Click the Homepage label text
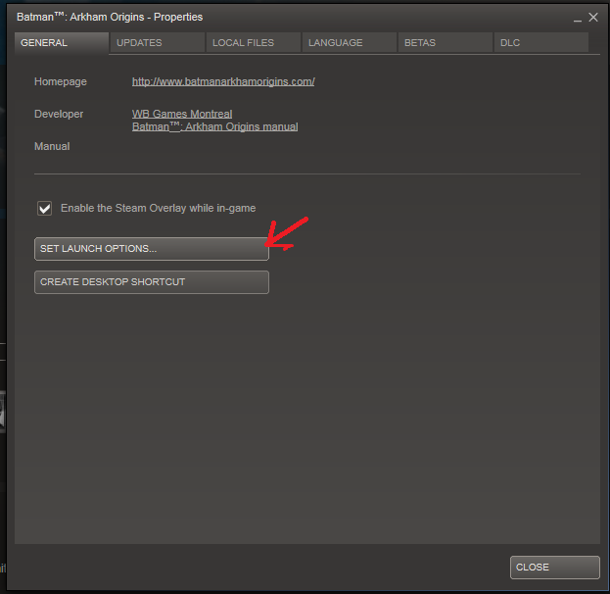The width and height of the screenshot is (610, 594). pyautogui.click(x=61, y=81)
